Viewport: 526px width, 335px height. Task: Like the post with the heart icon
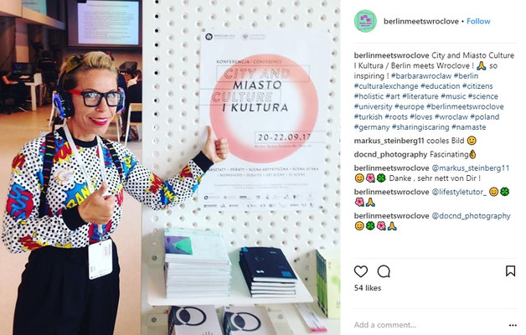click(x=361, y=271)
